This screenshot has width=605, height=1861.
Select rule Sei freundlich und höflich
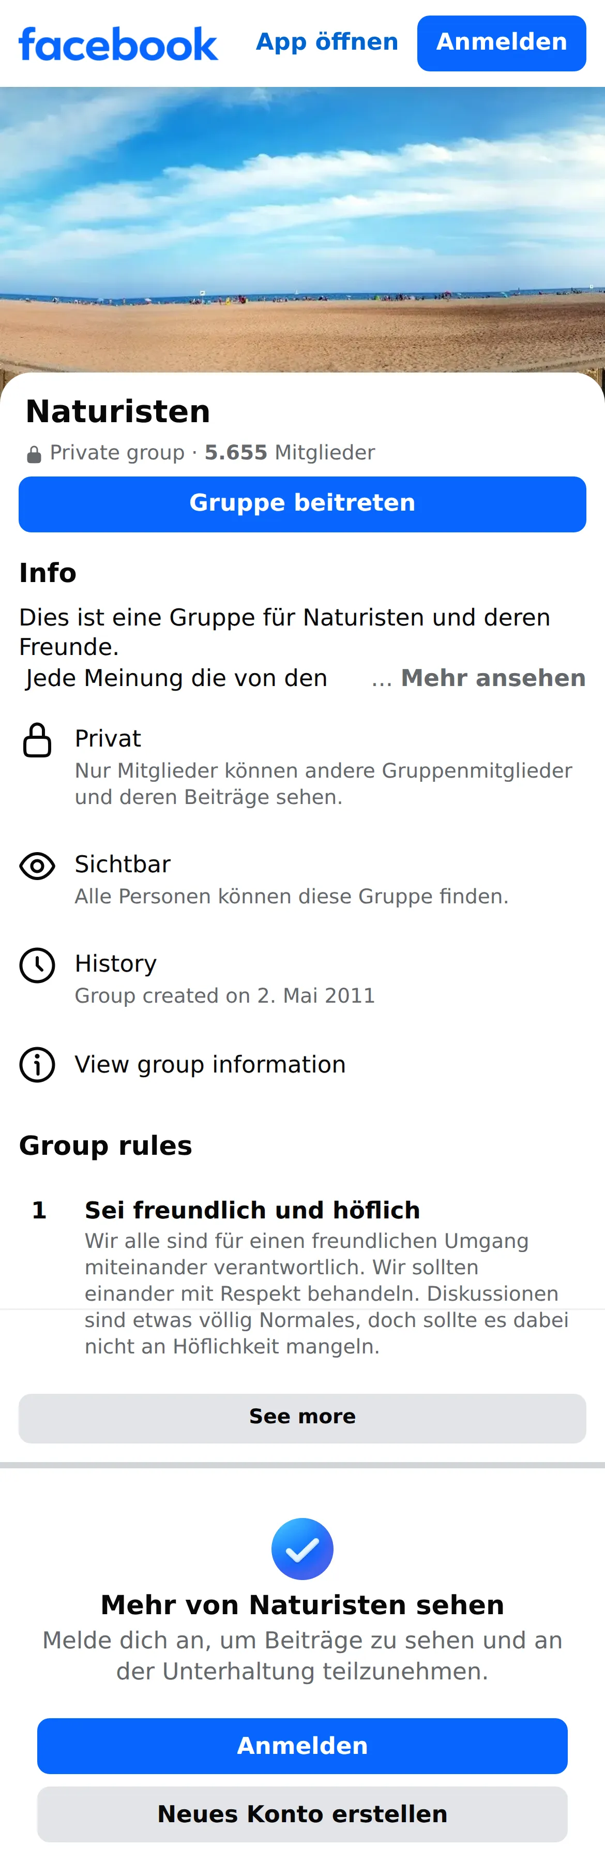tap(253, 1210)
